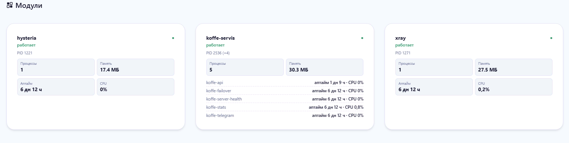569x143 pixels.
Task: Open the koffe-stats process row
Action: click(285, 107)
